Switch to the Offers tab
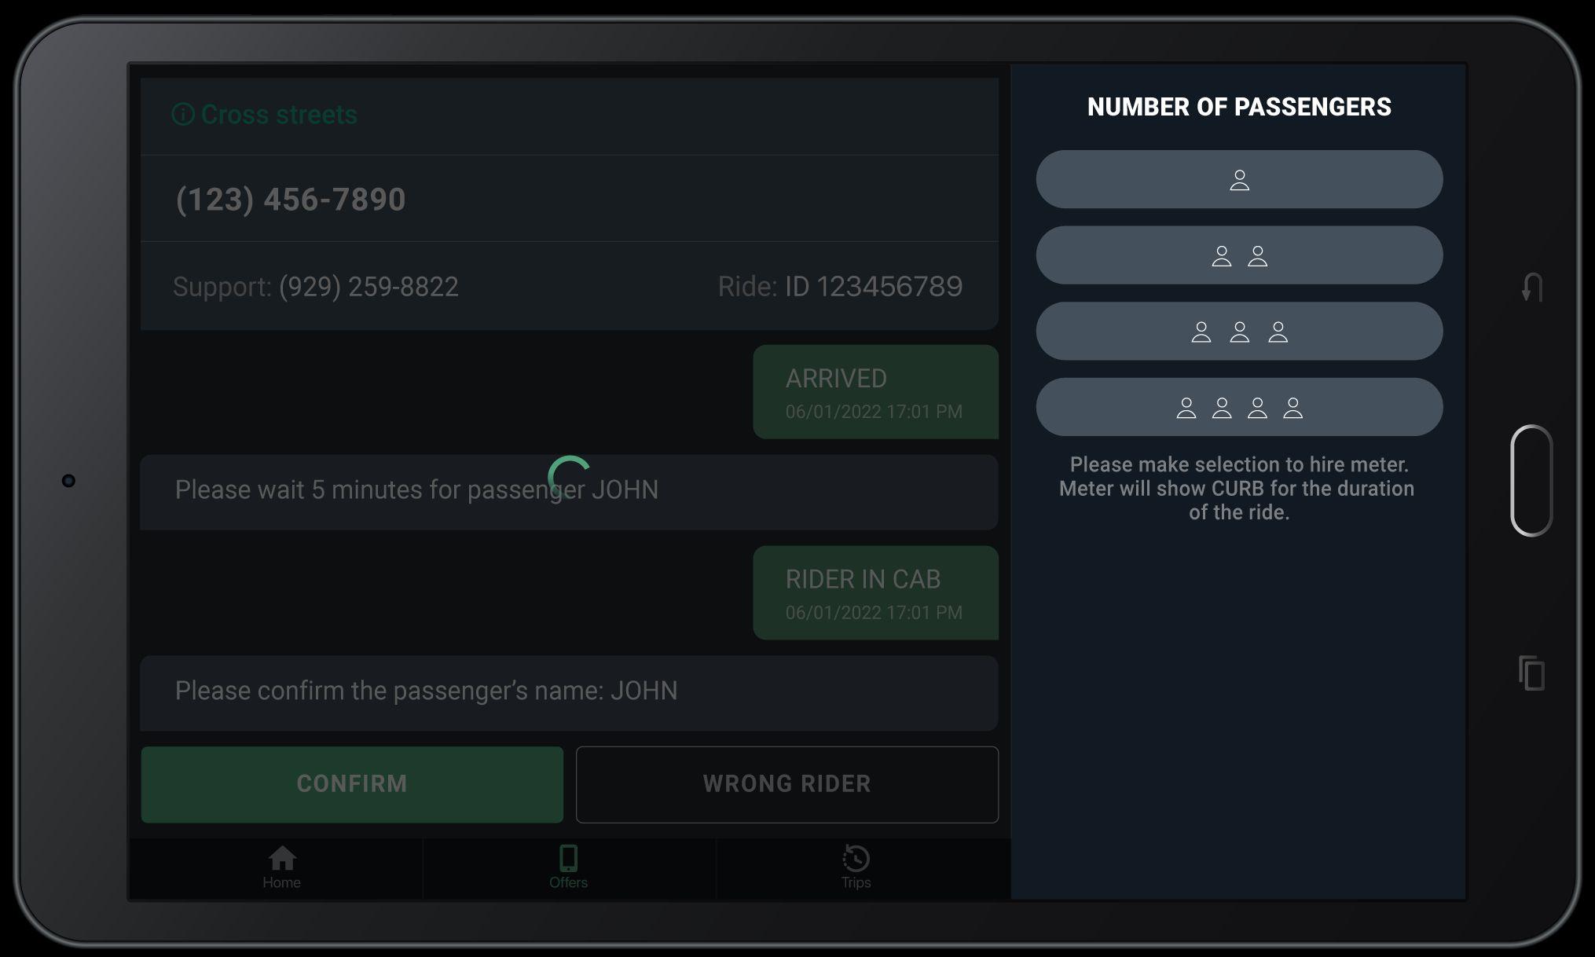This screenshot has height=957, width=1595. [568, 867]
